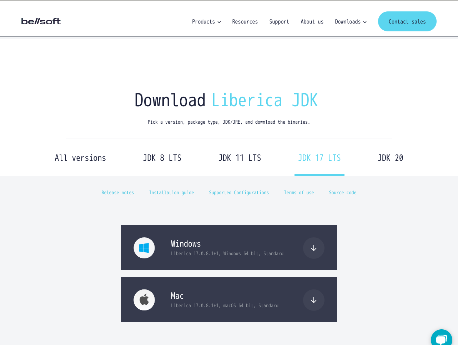
Task: Click the Windows logo icon
Action: pyautogui.click(x=144, y=248)
